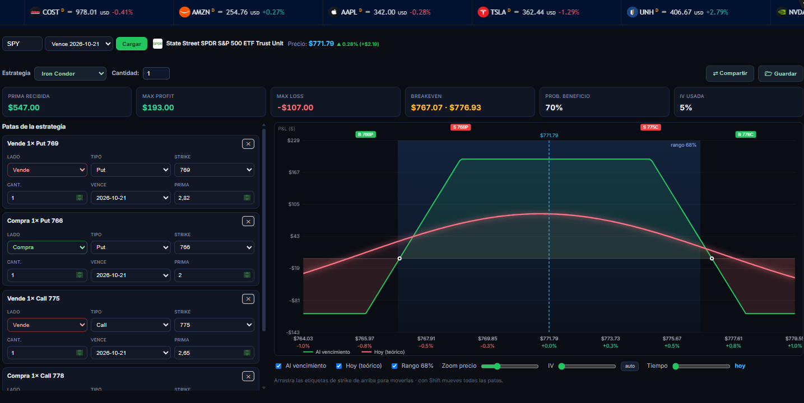Remove the Compra 1× Call 778 leg

click(x=248, y=376)
